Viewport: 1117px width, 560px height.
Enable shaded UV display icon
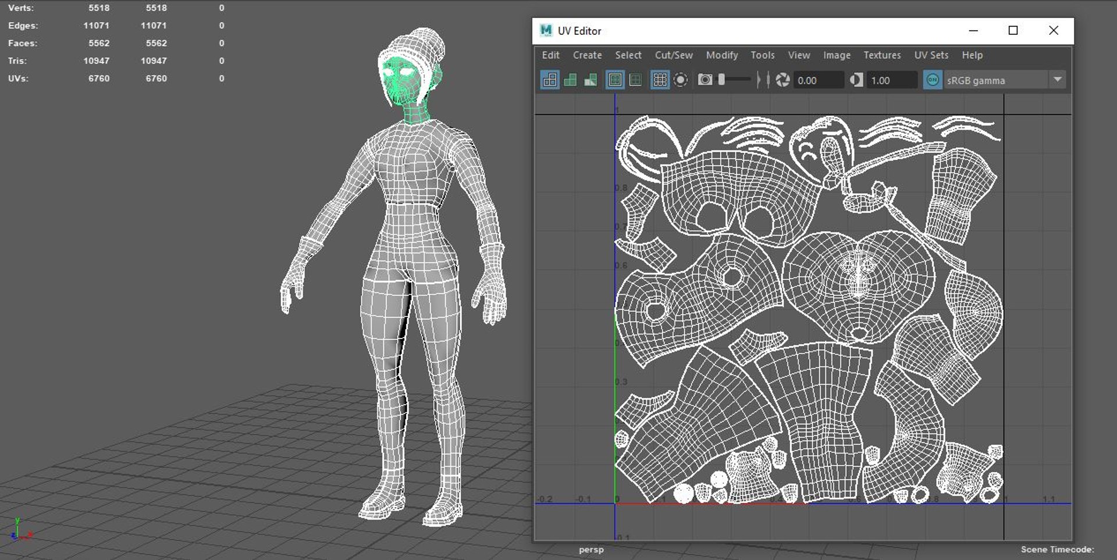(570, 80)
